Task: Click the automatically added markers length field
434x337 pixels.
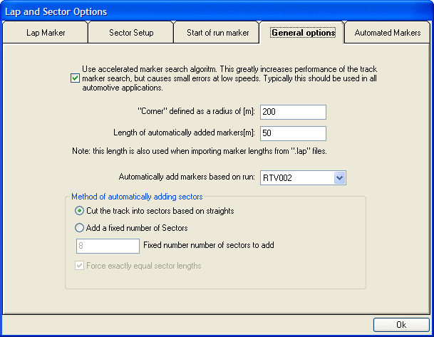Action: tap(293, 133)
